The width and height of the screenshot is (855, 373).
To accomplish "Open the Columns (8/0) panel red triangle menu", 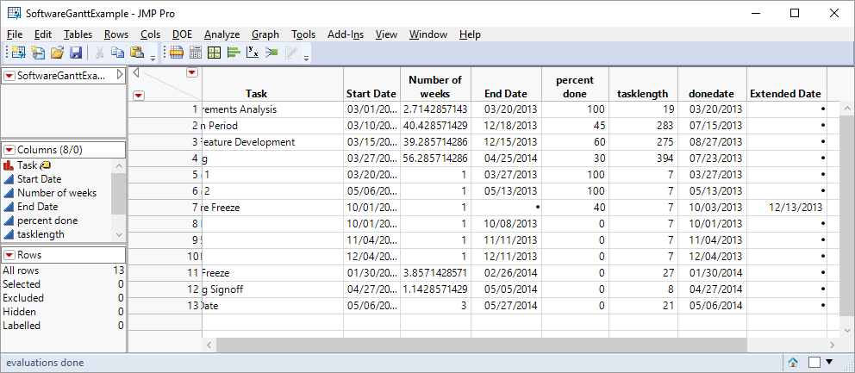I will [9, 150].
